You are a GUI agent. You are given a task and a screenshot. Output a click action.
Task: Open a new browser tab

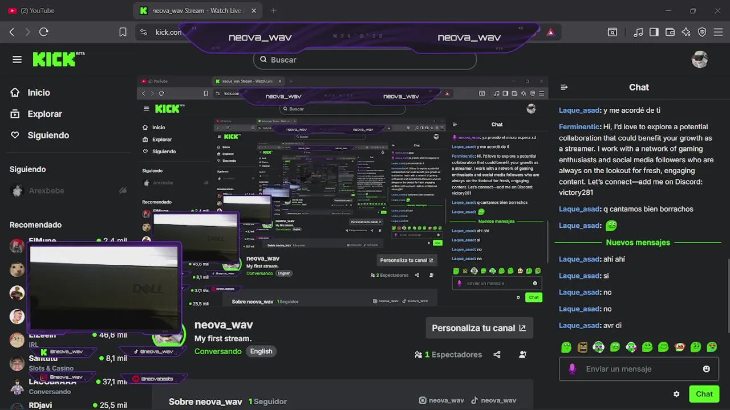click(274, 10)
